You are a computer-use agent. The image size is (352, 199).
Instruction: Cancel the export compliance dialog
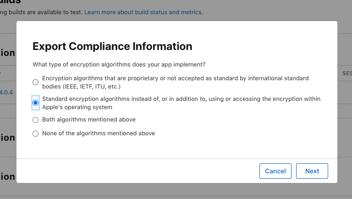coord(275,171)
